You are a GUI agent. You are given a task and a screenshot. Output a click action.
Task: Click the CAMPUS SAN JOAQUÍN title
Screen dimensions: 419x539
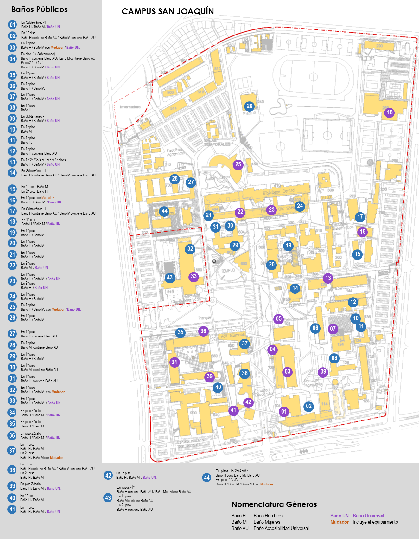(168, 11)
